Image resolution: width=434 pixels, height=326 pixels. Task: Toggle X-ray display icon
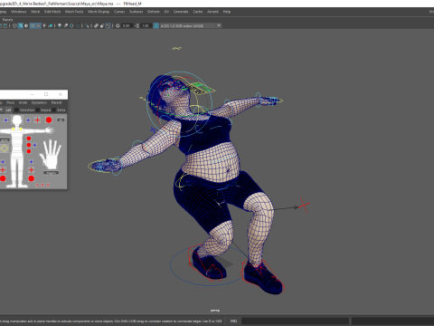pyautogui.click(x=96, y=25)
